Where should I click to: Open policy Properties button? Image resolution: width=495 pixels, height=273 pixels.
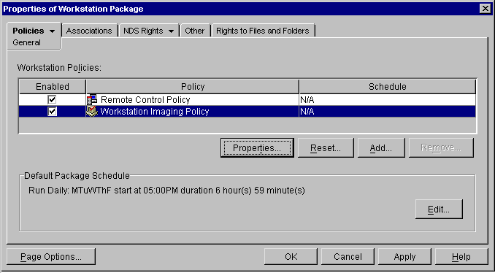257,147
